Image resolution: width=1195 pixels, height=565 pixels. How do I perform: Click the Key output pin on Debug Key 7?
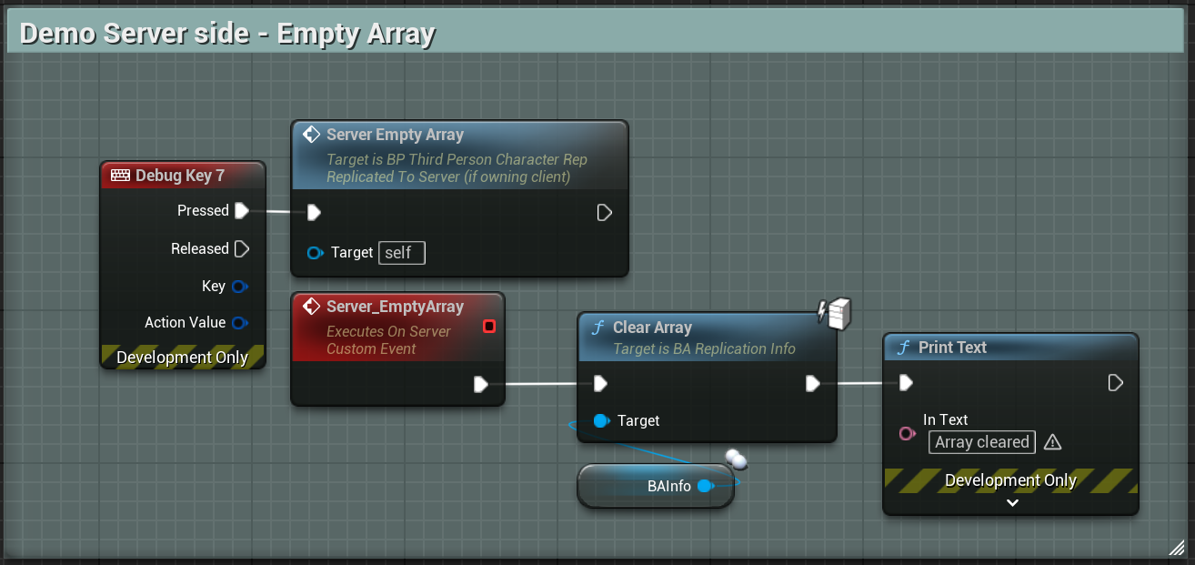239,287
